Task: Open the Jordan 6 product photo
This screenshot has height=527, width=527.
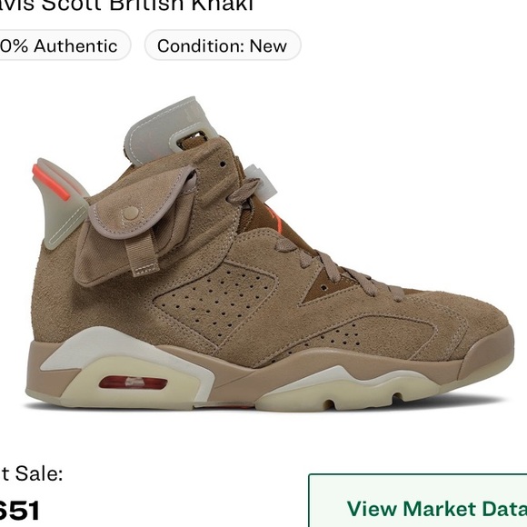Action: (x=270, y=253)
